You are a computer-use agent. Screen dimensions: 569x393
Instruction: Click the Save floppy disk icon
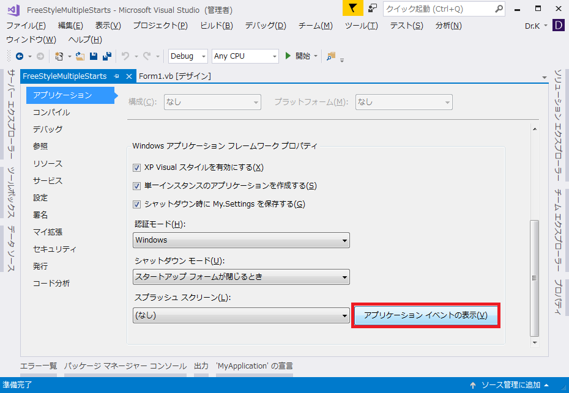(94, 56)
